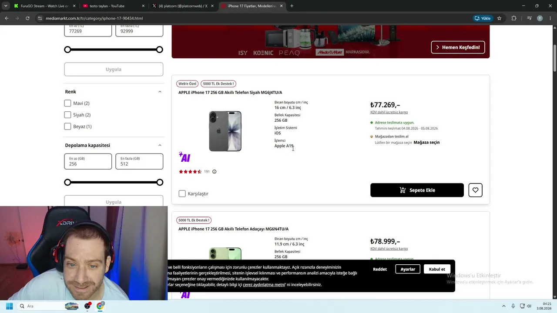Check the Mavi (2) color filter
557x313 pixels.
click(x=67, y=103)
